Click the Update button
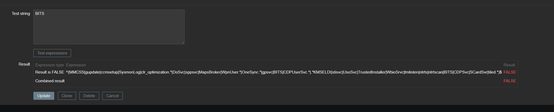Viewport: 554px width, 112px height. coord(44,96)
